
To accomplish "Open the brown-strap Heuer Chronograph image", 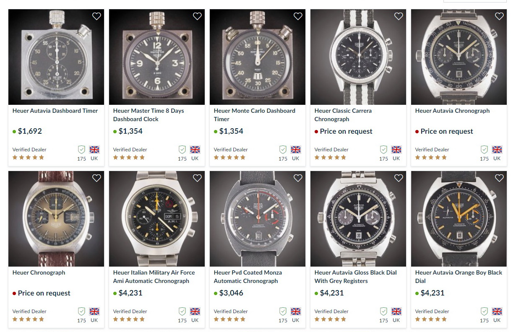I will [x=56, y=219].
